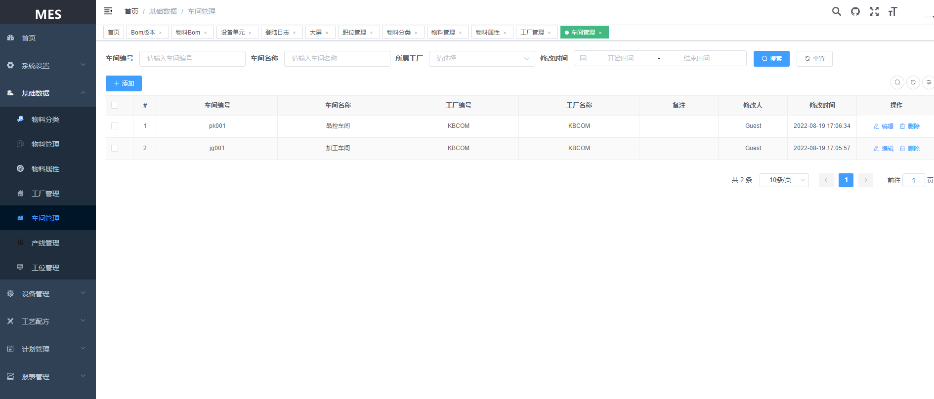
Task: Click the blue 搜索 button
Action: (x=771, y=58)
